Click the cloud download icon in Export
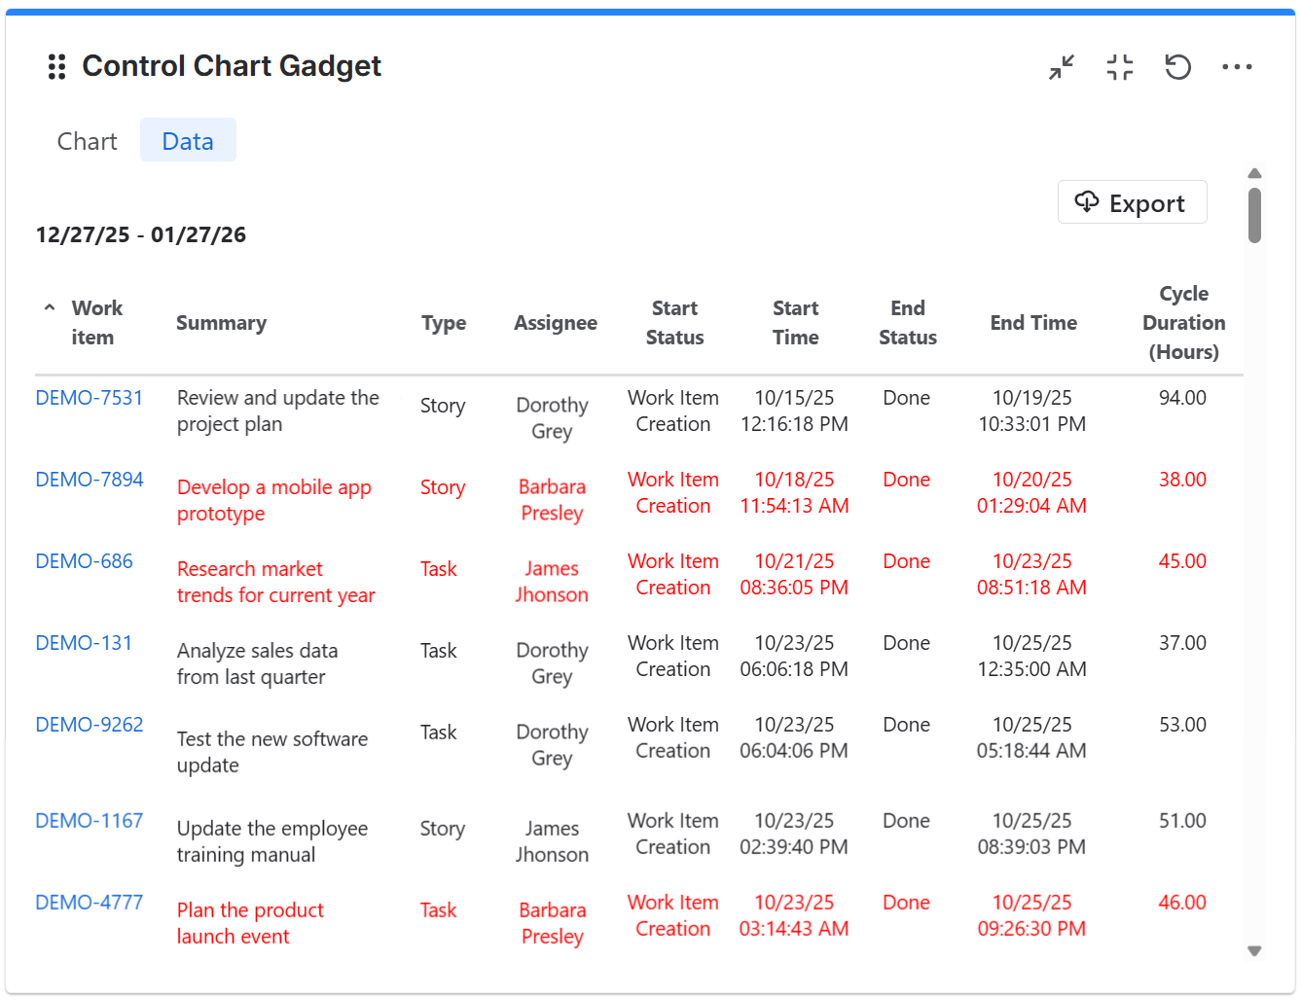 tap(1087, 202)
